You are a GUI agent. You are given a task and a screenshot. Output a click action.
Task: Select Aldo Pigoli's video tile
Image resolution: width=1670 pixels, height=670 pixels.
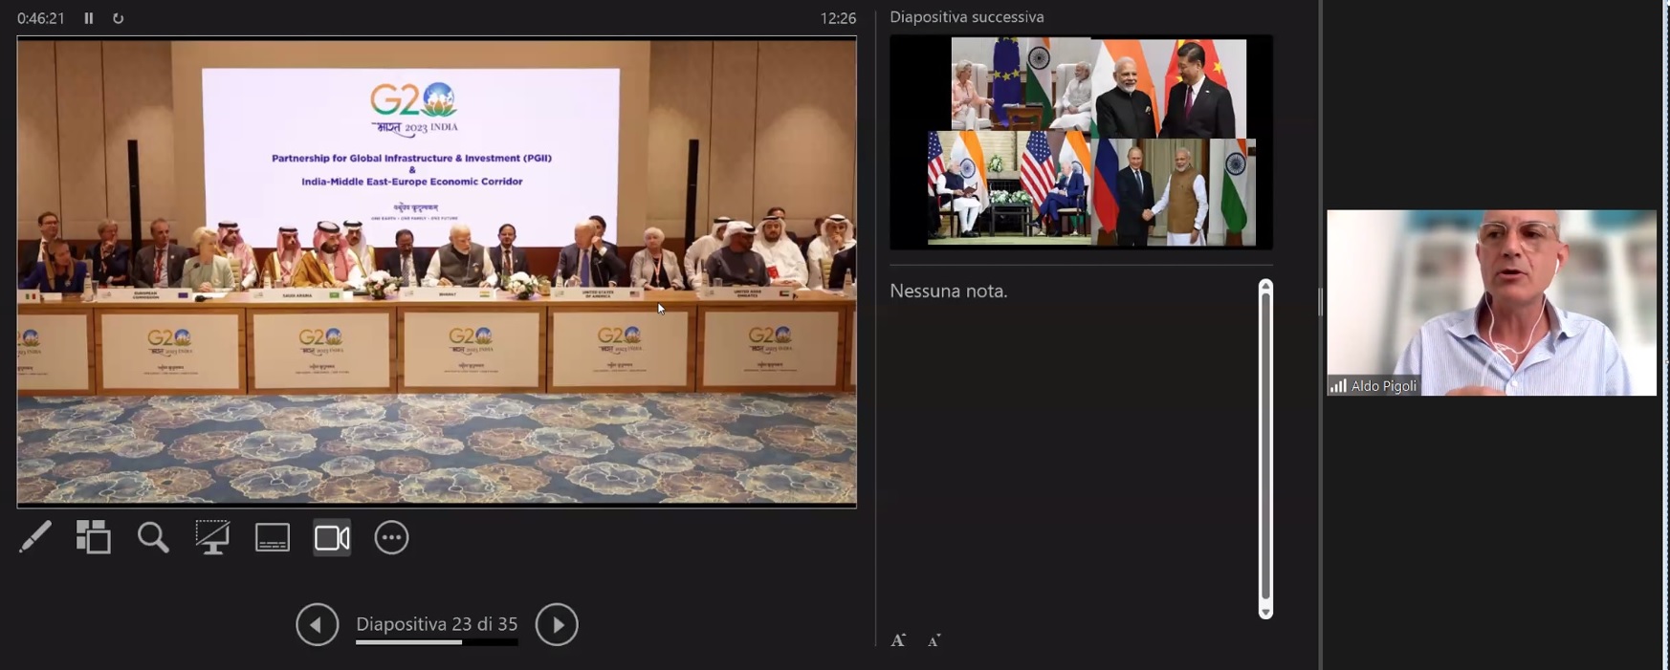click(x=1491, y=302)
